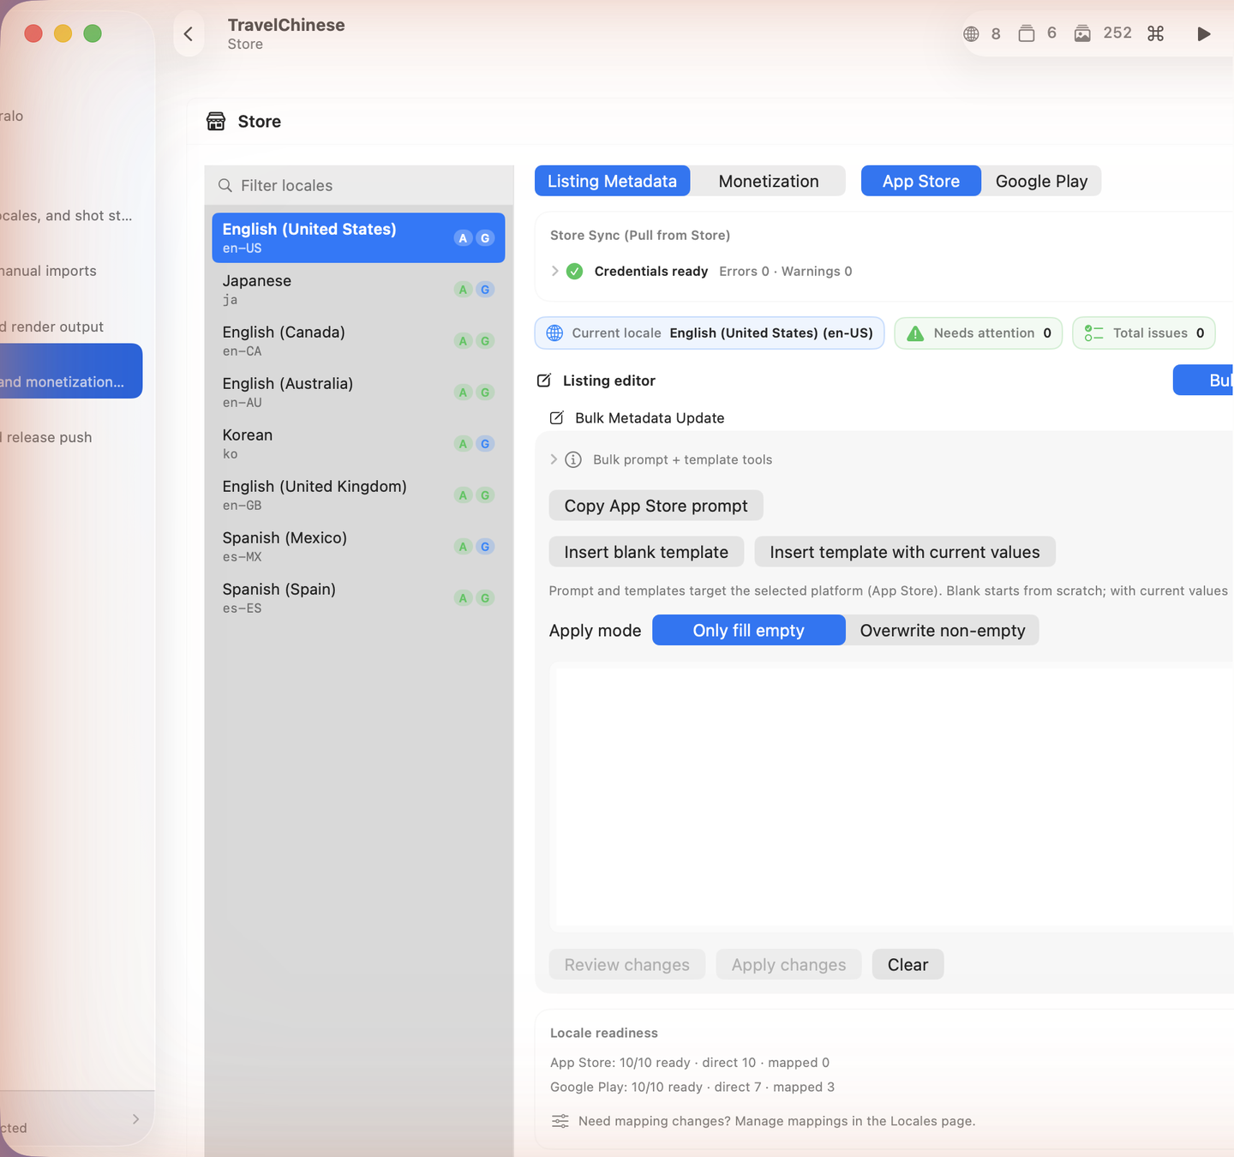
Task: Select Only fill empty apply mode
Action: (x=749, y=631)
